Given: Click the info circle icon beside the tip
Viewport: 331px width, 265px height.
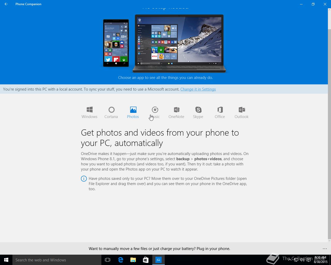Looking at the screenshot, I should point(84,179).
